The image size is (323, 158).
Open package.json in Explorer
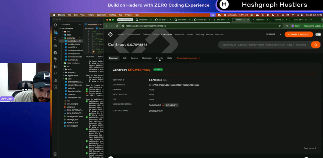72,119
